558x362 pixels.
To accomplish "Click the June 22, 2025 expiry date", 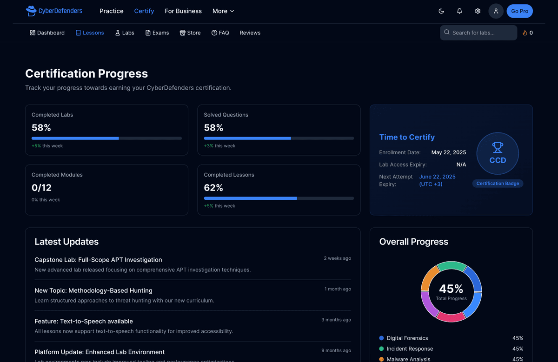I will [x=437, y=180].
